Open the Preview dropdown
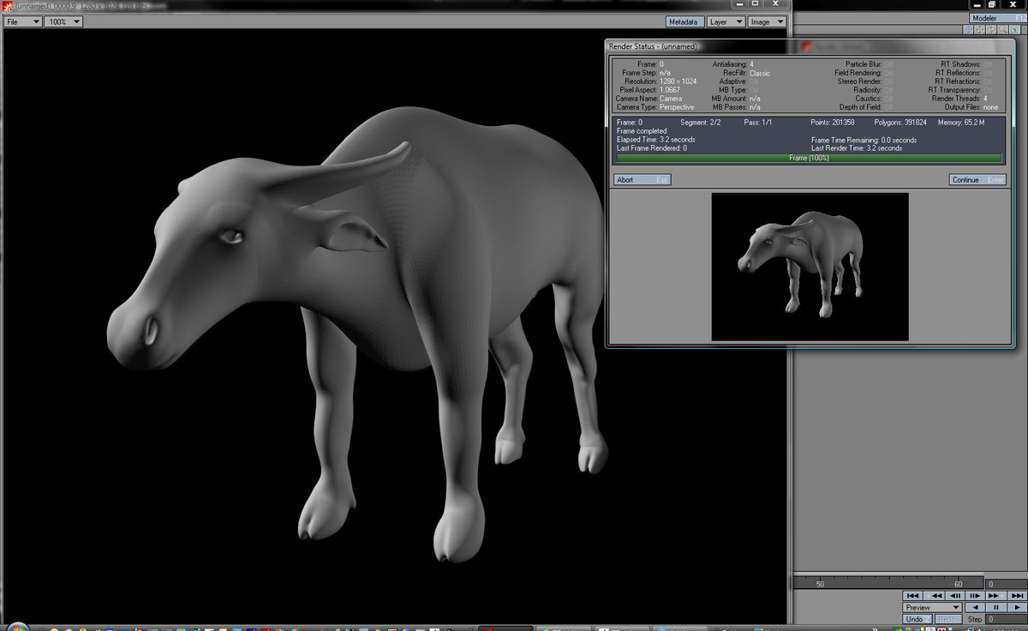 tap(932, 607)
